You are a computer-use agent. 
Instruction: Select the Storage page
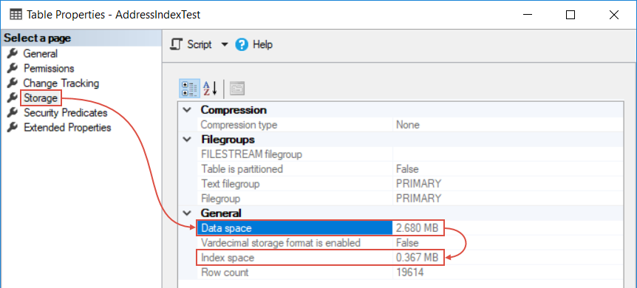coord(40,98)
